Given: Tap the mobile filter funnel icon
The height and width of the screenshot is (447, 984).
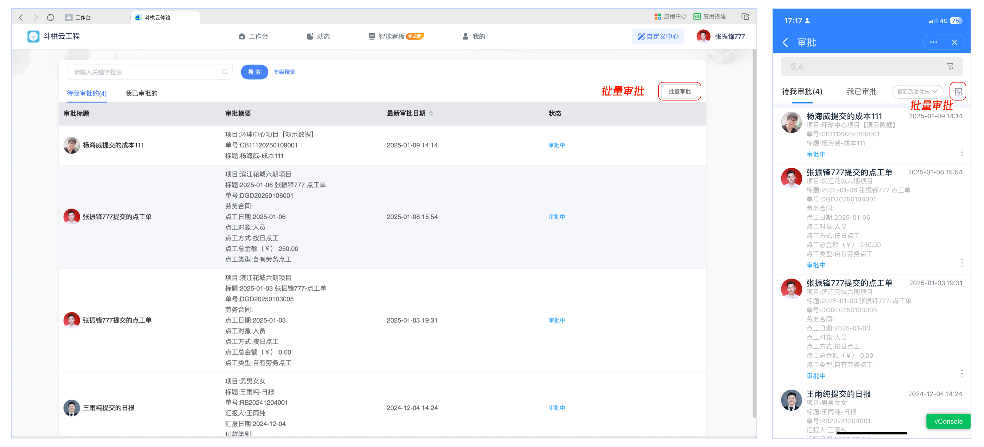Looking at the screenshot, I should [950, 67].
